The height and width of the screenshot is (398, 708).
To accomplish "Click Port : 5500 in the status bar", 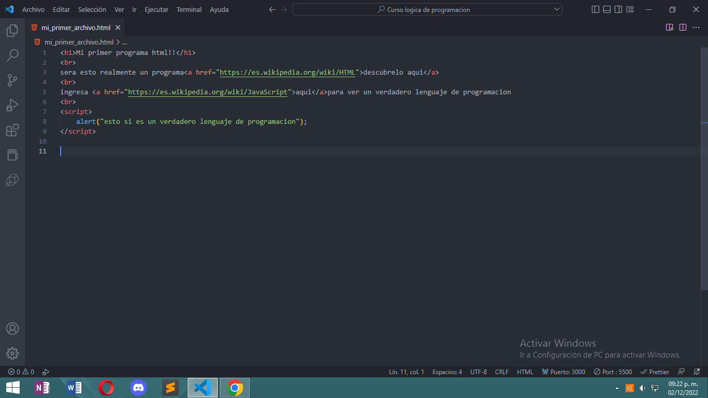I will 613,372.
